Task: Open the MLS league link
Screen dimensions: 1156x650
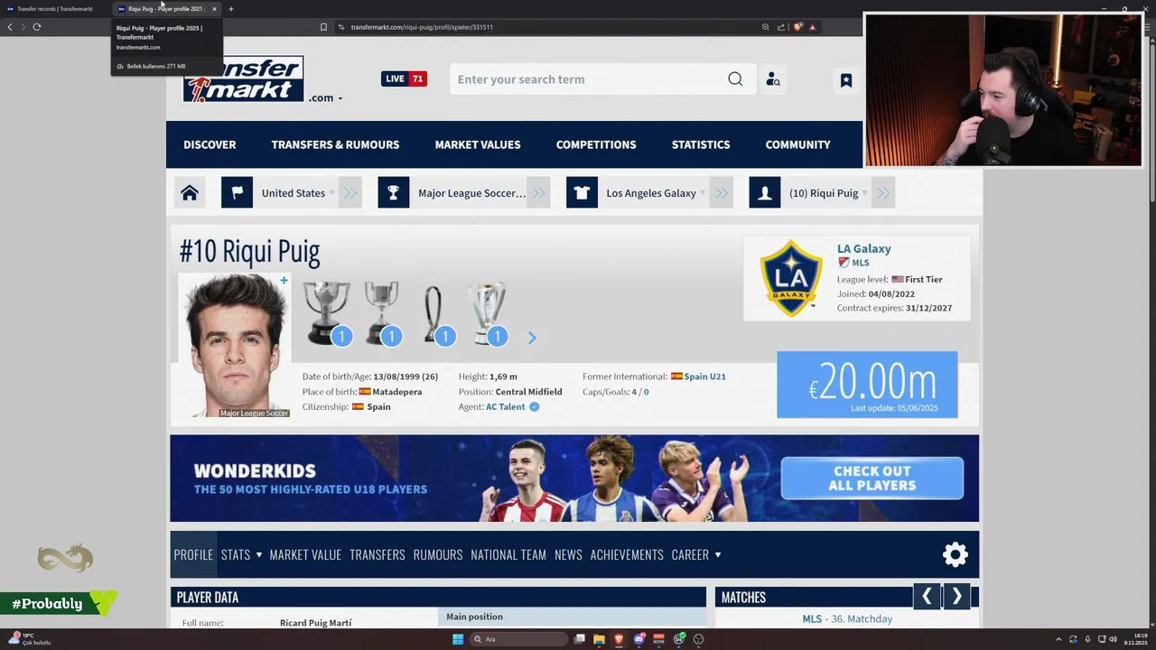Action: click(860, 263)
